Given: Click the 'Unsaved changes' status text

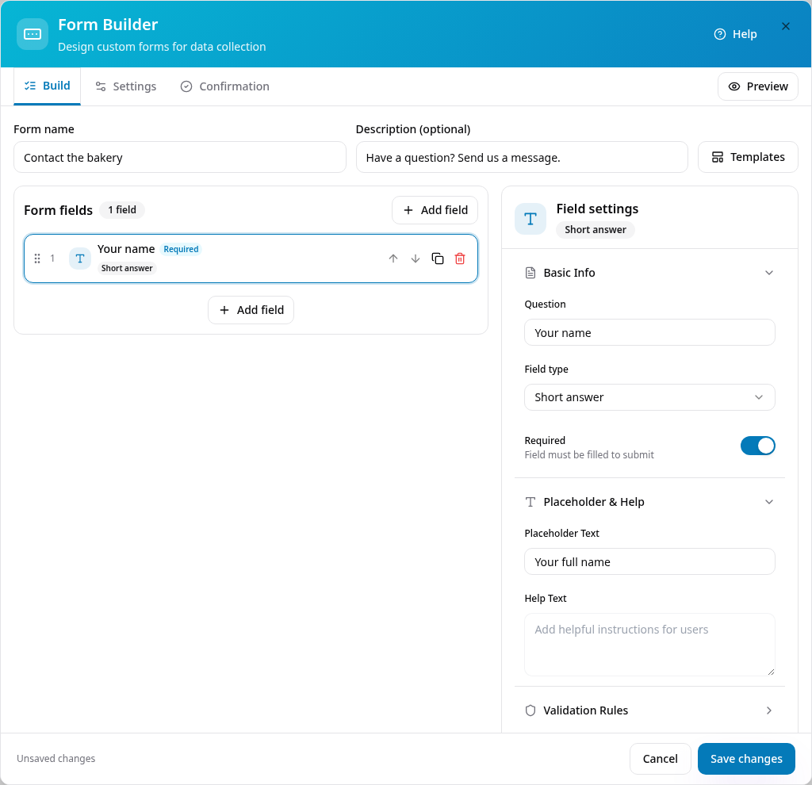Looking at the screenshot, I should pos(56,759).
